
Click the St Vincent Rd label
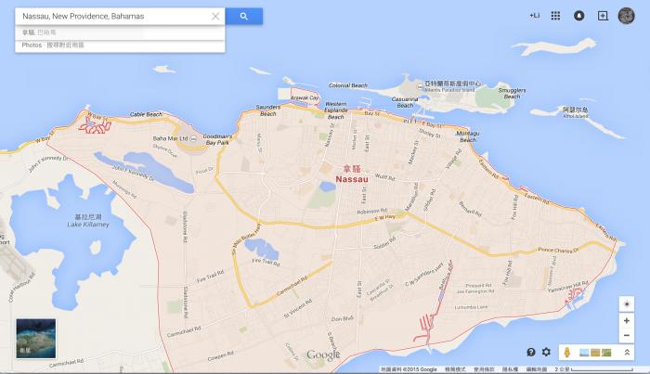point(298,308)
